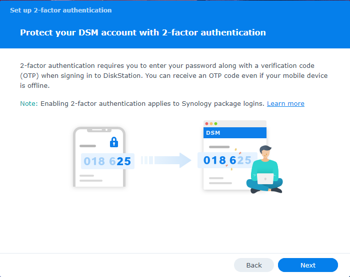This screenshot has height=277, width=350.
Task: Click the 018 625 code on the phone
Action: (107, 161)
